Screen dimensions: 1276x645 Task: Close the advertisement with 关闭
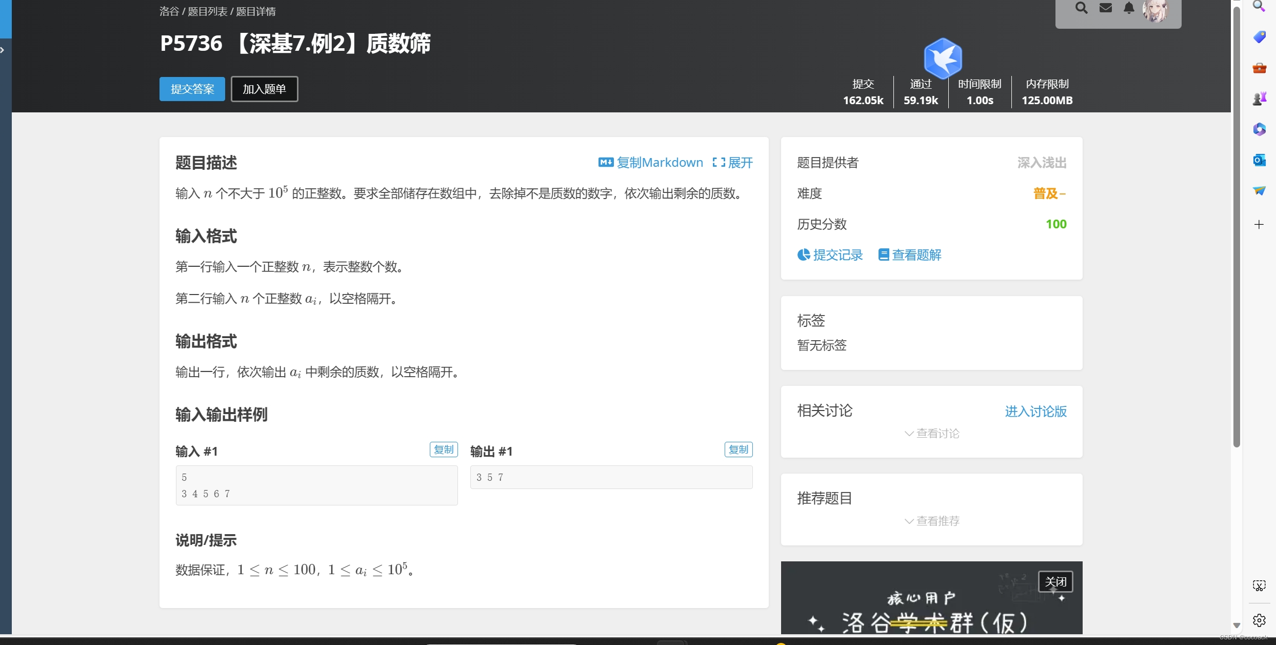(1055, 582)
